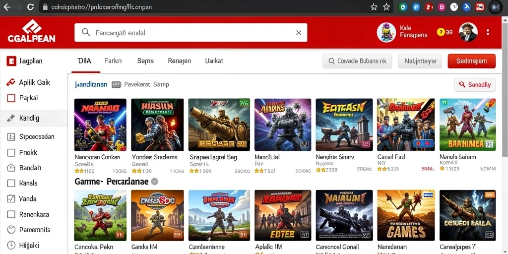Switch to the Uankat tab
This screenshot has width=508, height=254.
(214, 61)
